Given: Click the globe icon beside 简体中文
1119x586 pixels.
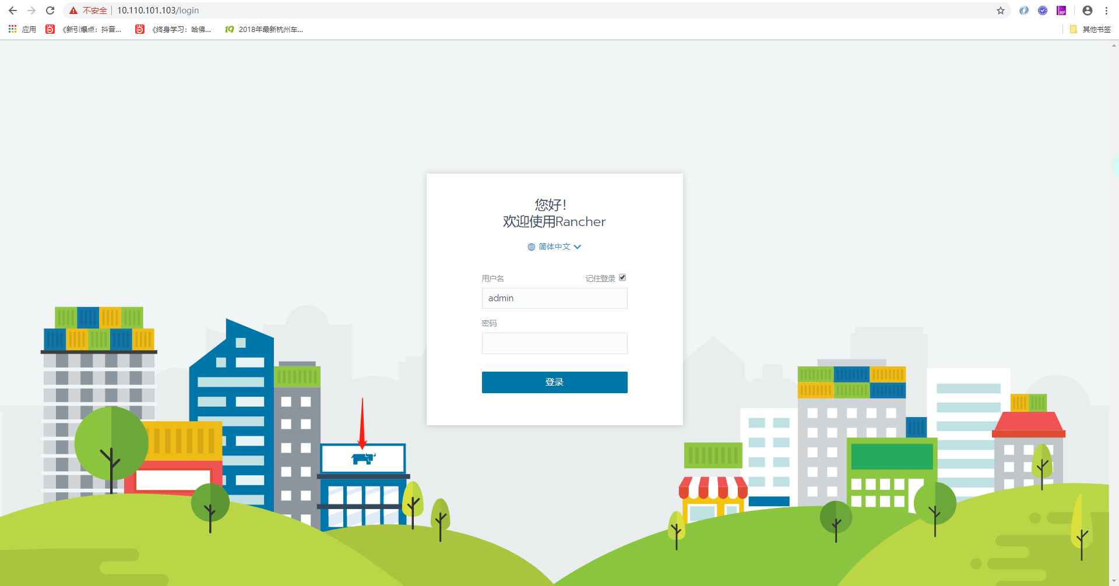Looking at the screenshot, I should click(532, 247).
